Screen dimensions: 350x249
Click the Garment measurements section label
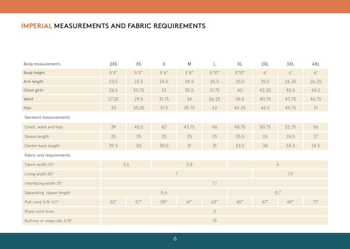pyautogui.click(x=47, y=117)
